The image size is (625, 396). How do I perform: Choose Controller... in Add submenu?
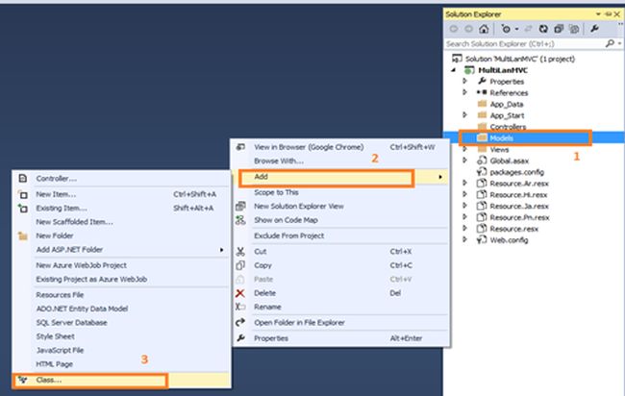[x=121, y=179]
